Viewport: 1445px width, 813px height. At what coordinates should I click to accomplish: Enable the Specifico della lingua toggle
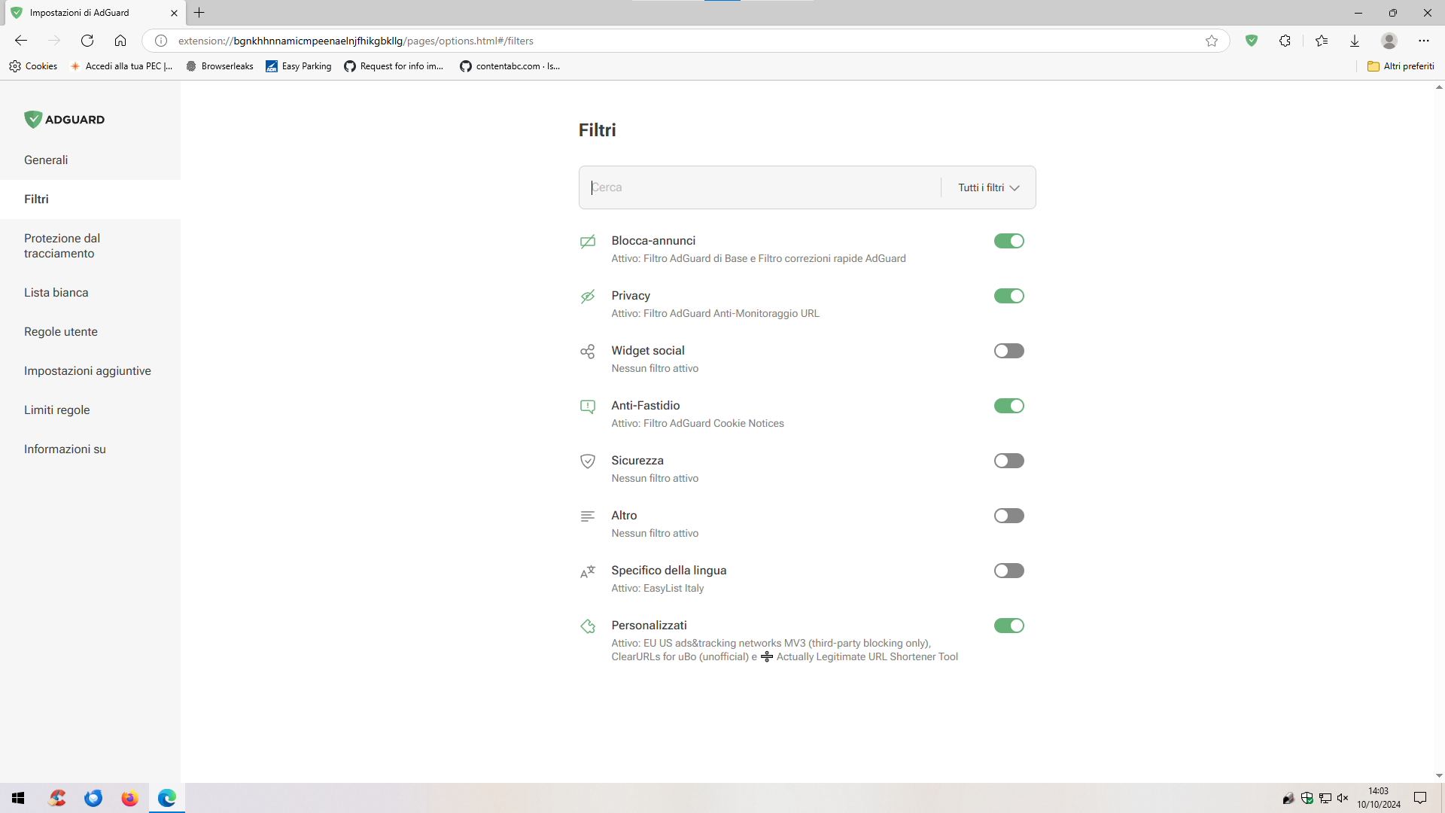[x=1009, y=571]
